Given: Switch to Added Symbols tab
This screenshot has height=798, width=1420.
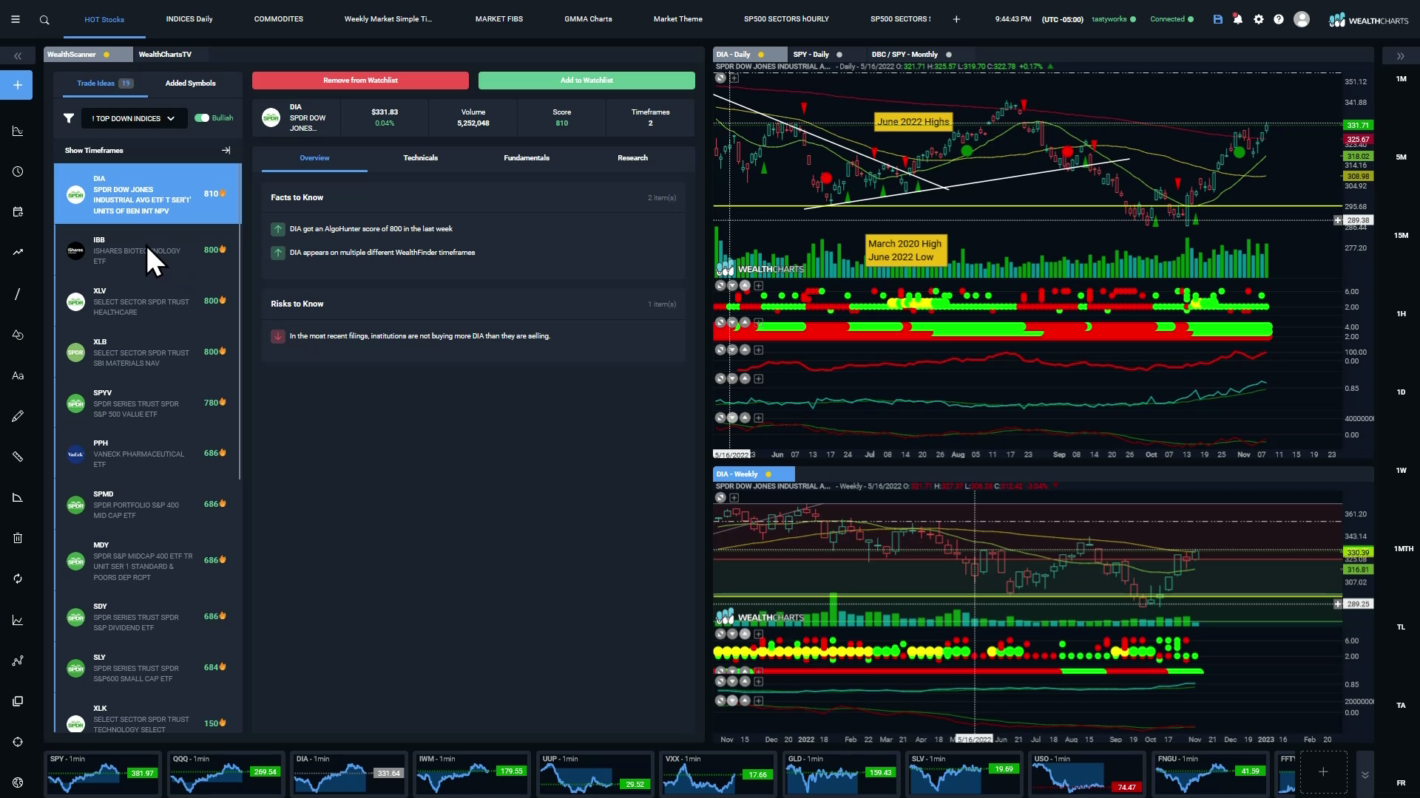Looking at the screenshot, I should click(x=191, y=83).
